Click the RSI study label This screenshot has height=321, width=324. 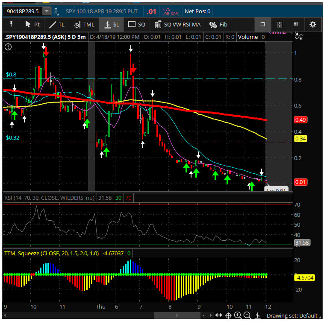[49, 198]
